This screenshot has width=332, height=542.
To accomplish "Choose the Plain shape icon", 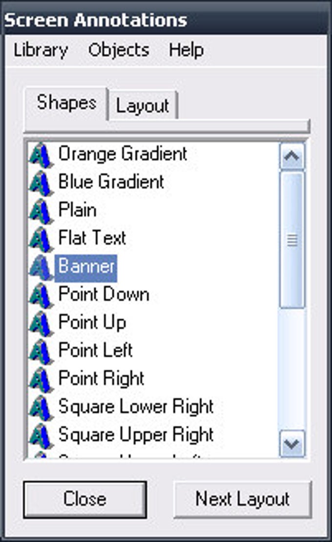I will pos(41,211).
